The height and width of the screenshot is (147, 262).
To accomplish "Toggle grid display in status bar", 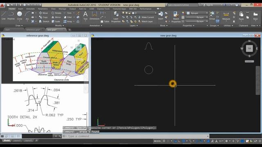I will coord(164,141).
